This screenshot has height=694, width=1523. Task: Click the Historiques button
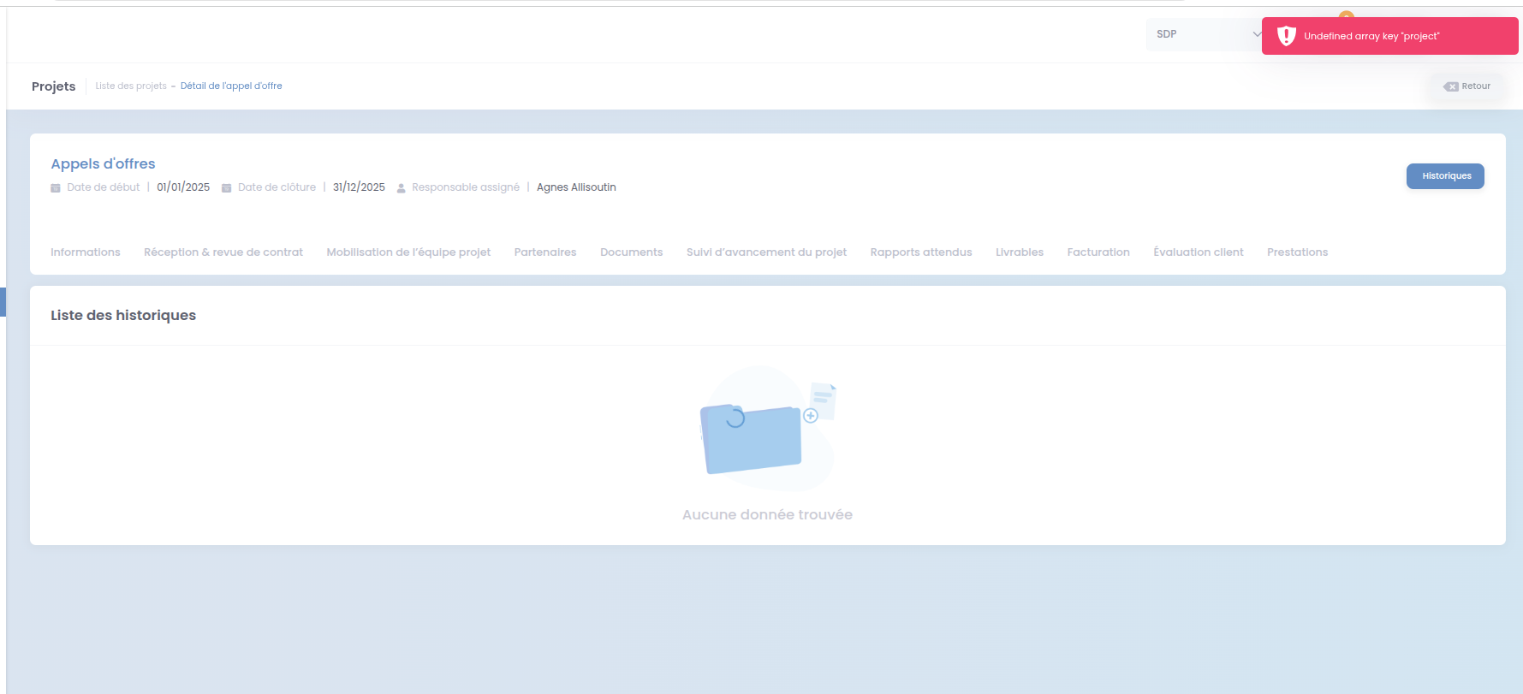1445,176
